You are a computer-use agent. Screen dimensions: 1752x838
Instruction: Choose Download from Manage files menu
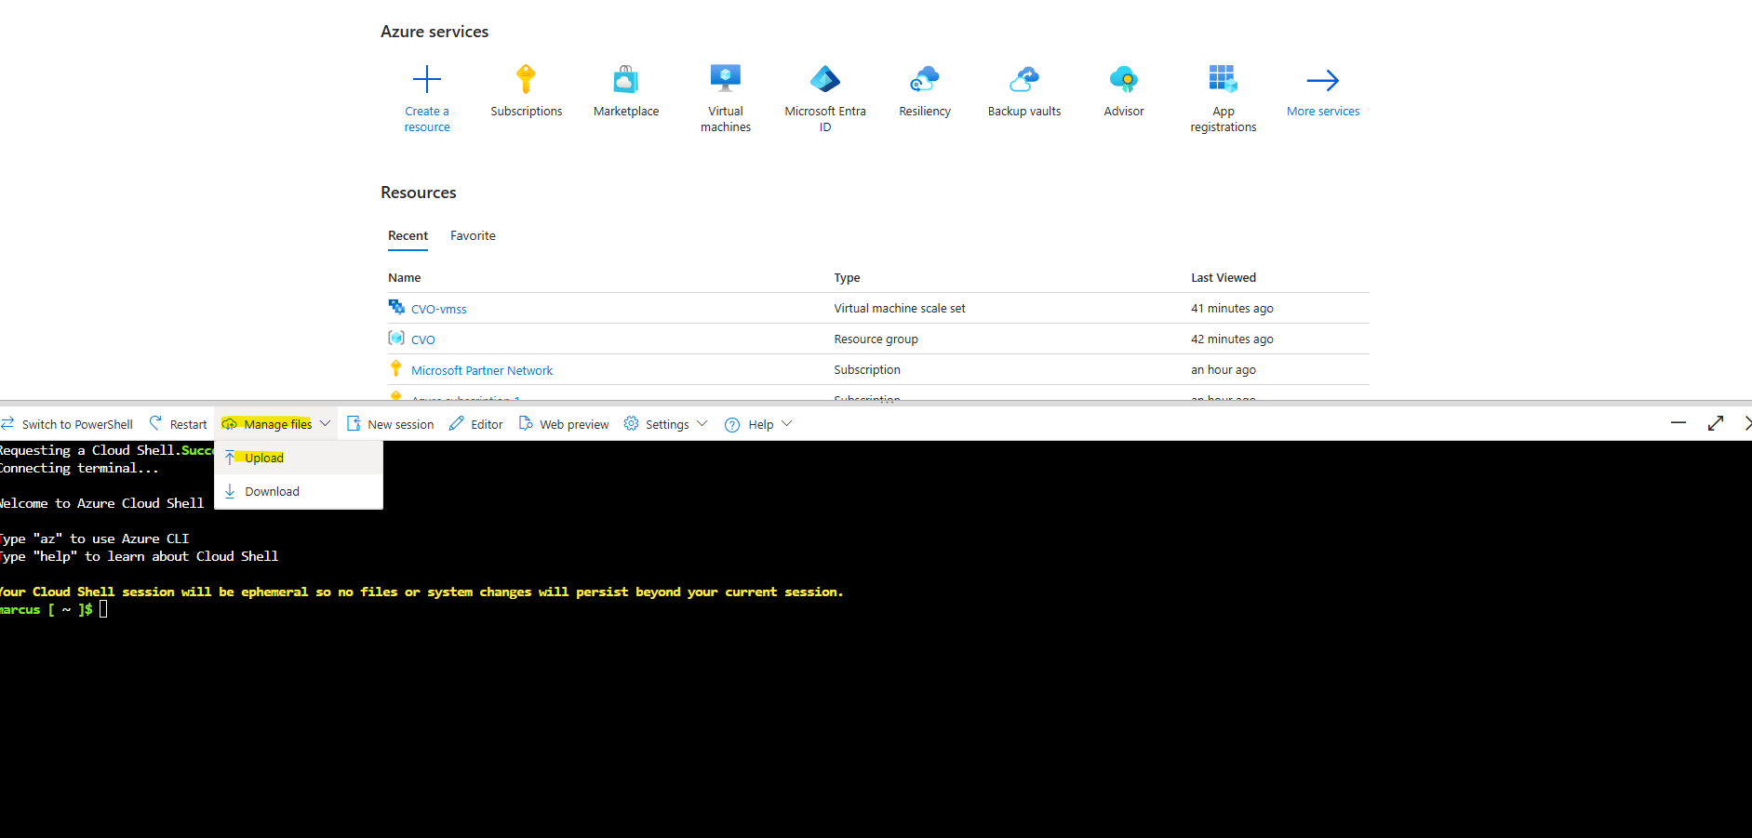click(299, 491)
